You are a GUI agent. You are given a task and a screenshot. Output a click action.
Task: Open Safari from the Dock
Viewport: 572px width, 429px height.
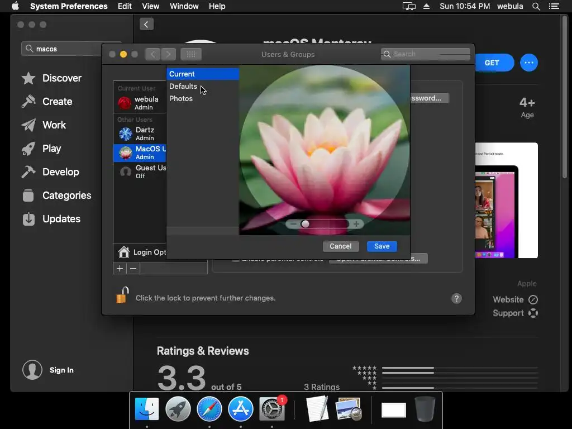coord(209,409)
